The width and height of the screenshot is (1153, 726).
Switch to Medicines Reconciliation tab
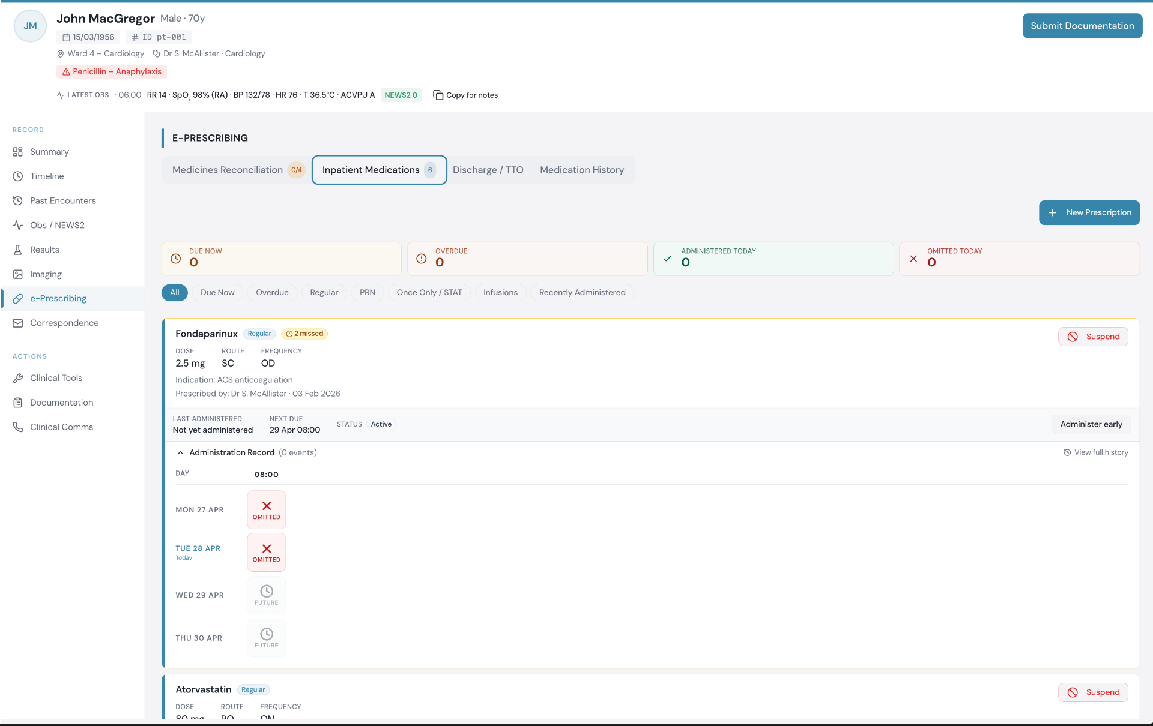click(x=238, y=170)
